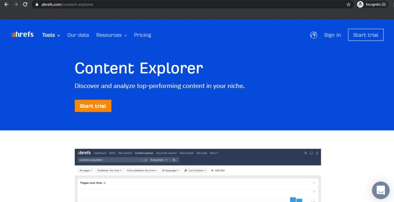394x202 pixels.
Task: Select Site audit in the product screenshot nav
Action: pos(202,153)
